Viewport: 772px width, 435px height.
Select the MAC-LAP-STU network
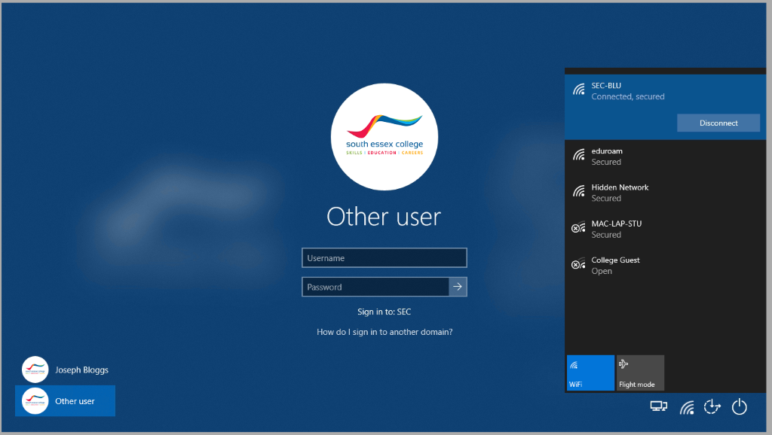(665, 229)
